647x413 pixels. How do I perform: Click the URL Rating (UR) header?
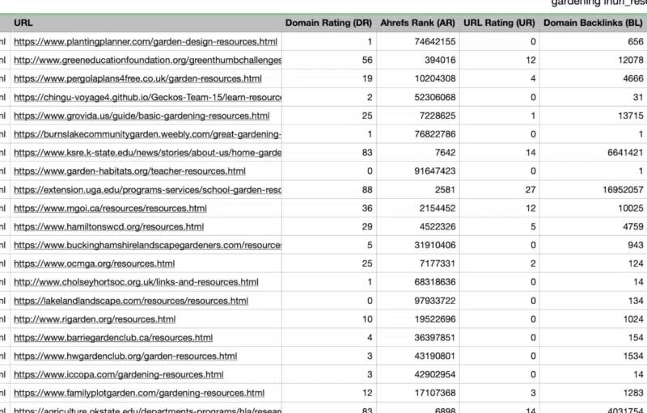coord(499,23)
